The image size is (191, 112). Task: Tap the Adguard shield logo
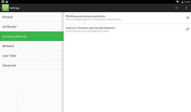pos(6,8)
